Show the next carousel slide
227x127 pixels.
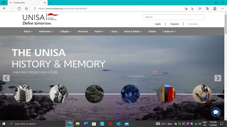(x=218, y=78)
